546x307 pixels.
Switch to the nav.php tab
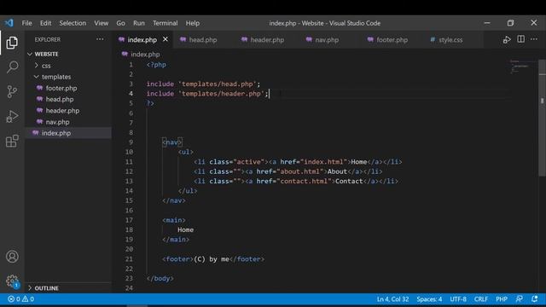click(327, 40)
